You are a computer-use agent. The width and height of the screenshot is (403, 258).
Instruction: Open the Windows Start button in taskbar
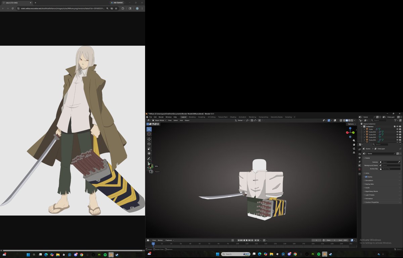tap(217, 254)
